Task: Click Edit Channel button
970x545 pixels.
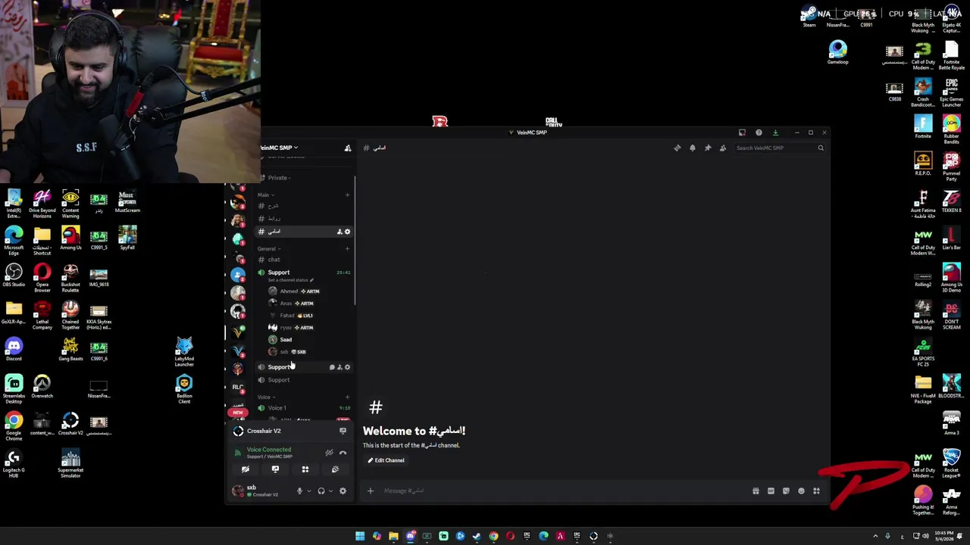Action: pyautogui.click(x=386, y=460)
